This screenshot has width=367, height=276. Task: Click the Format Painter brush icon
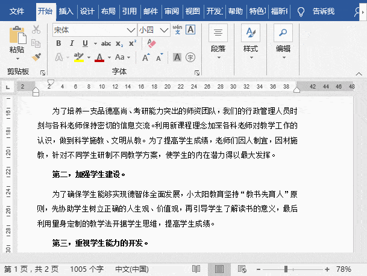[x=36, y=57]
